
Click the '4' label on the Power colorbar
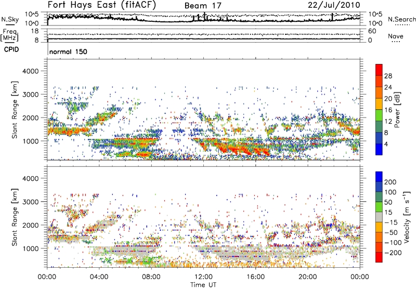tap(386, 144)
